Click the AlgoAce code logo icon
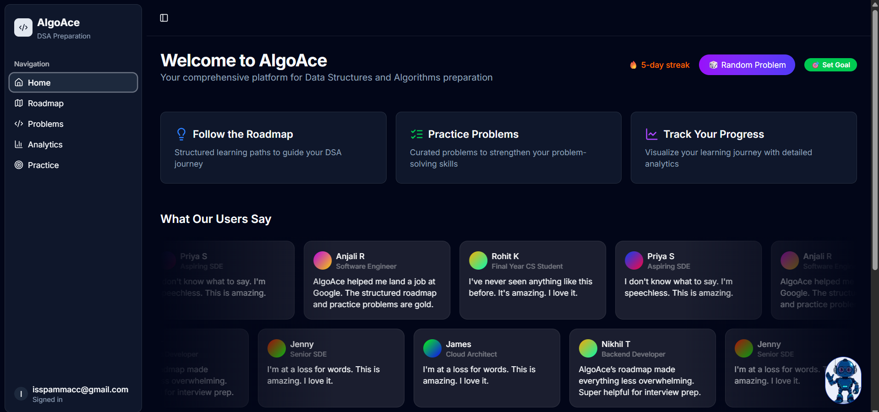This screenshot has width=879, height=412. [x=23, y=27]
